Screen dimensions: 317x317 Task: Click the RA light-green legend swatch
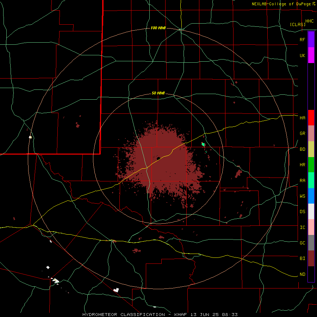[311, 180]
